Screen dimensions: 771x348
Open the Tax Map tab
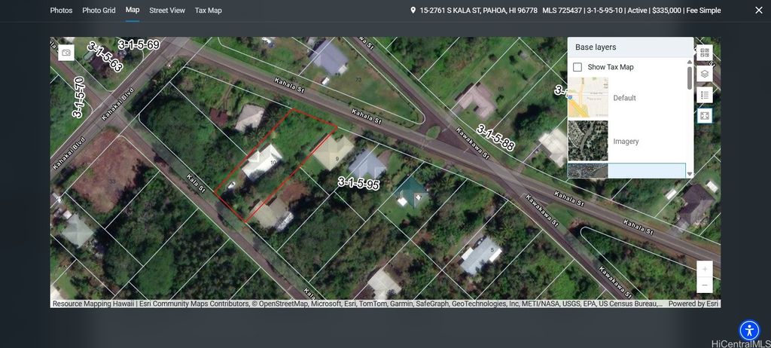click(209, 11)
